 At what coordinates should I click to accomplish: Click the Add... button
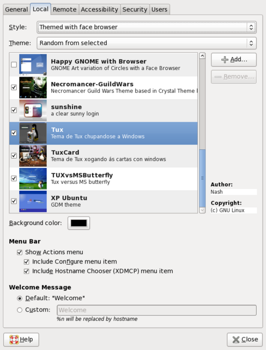pyautogui.click(x=234, y=60)
